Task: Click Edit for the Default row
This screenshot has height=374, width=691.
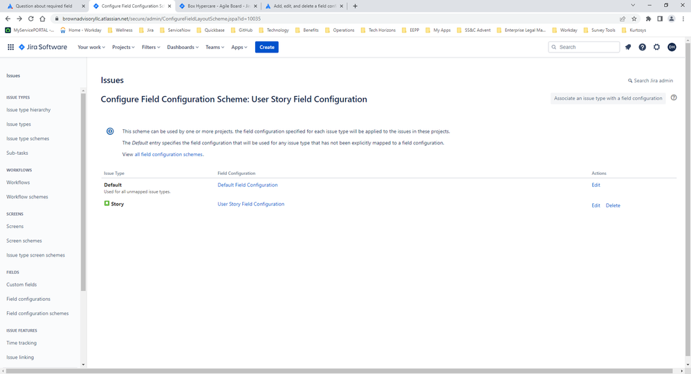Action: pos(596,185)
